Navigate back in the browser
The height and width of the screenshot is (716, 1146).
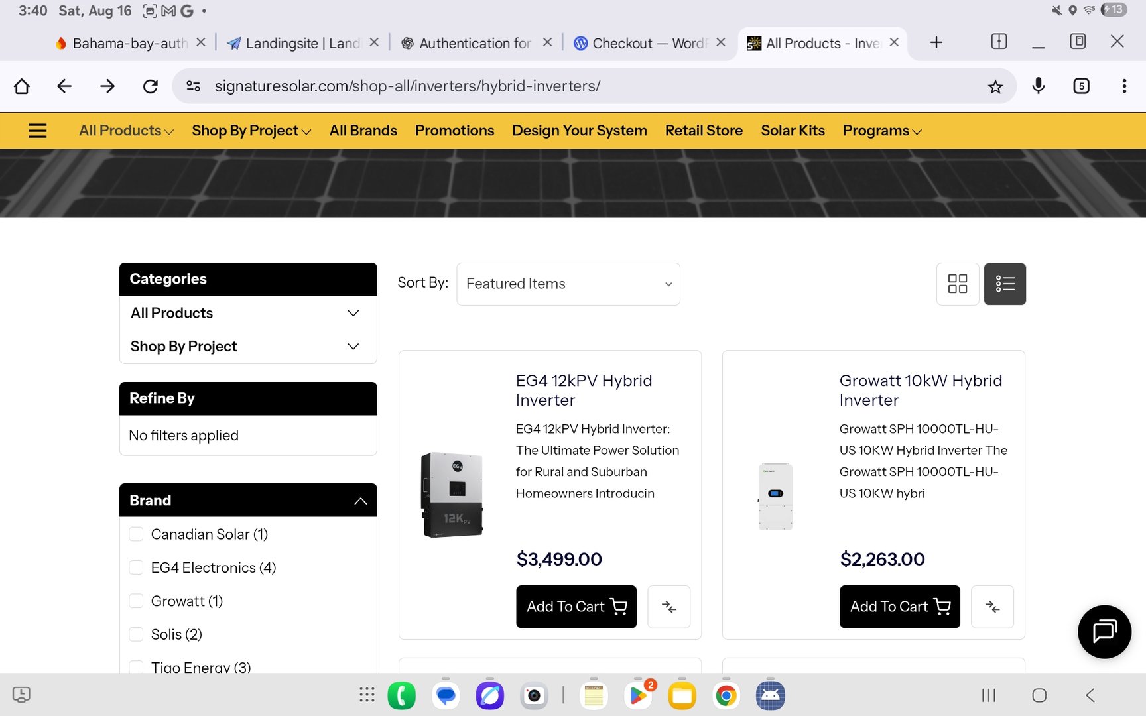[x=64, y=86]
